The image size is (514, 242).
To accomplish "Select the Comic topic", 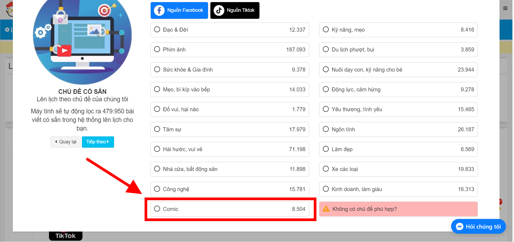I will click(230, 209).
